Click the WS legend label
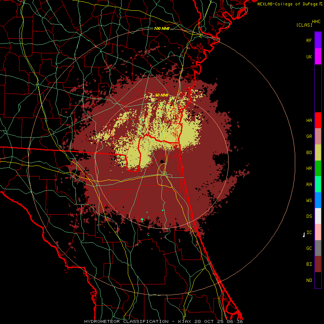The height and width of the screenshot is (324, 324). pos(309,200)
